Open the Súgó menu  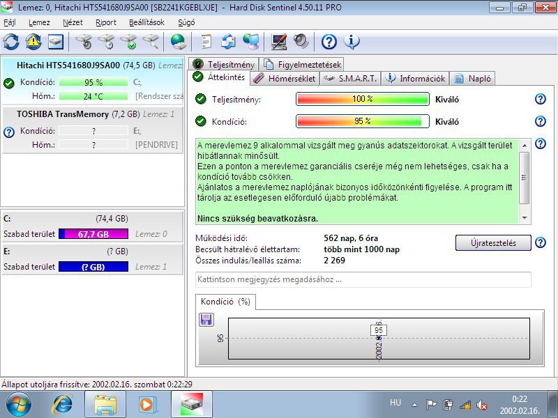click(x=186, y=22)
